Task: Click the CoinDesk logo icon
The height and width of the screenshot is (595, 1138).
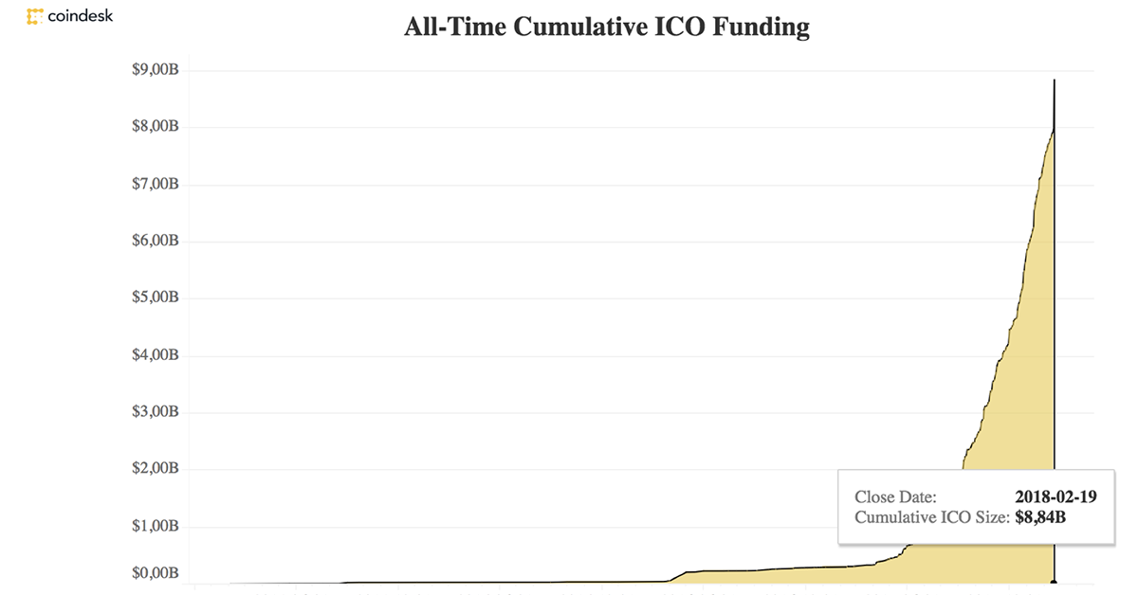Action: coord(35,15)
